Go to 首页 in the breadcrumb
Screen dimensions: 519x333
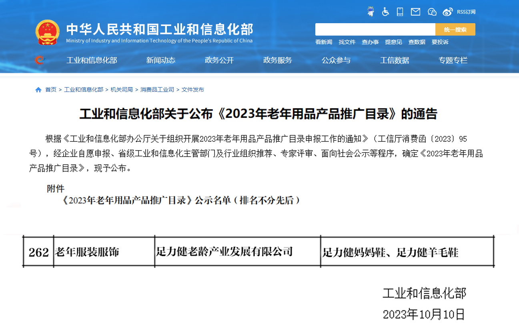pyautogui.click(x=51, y=90)
